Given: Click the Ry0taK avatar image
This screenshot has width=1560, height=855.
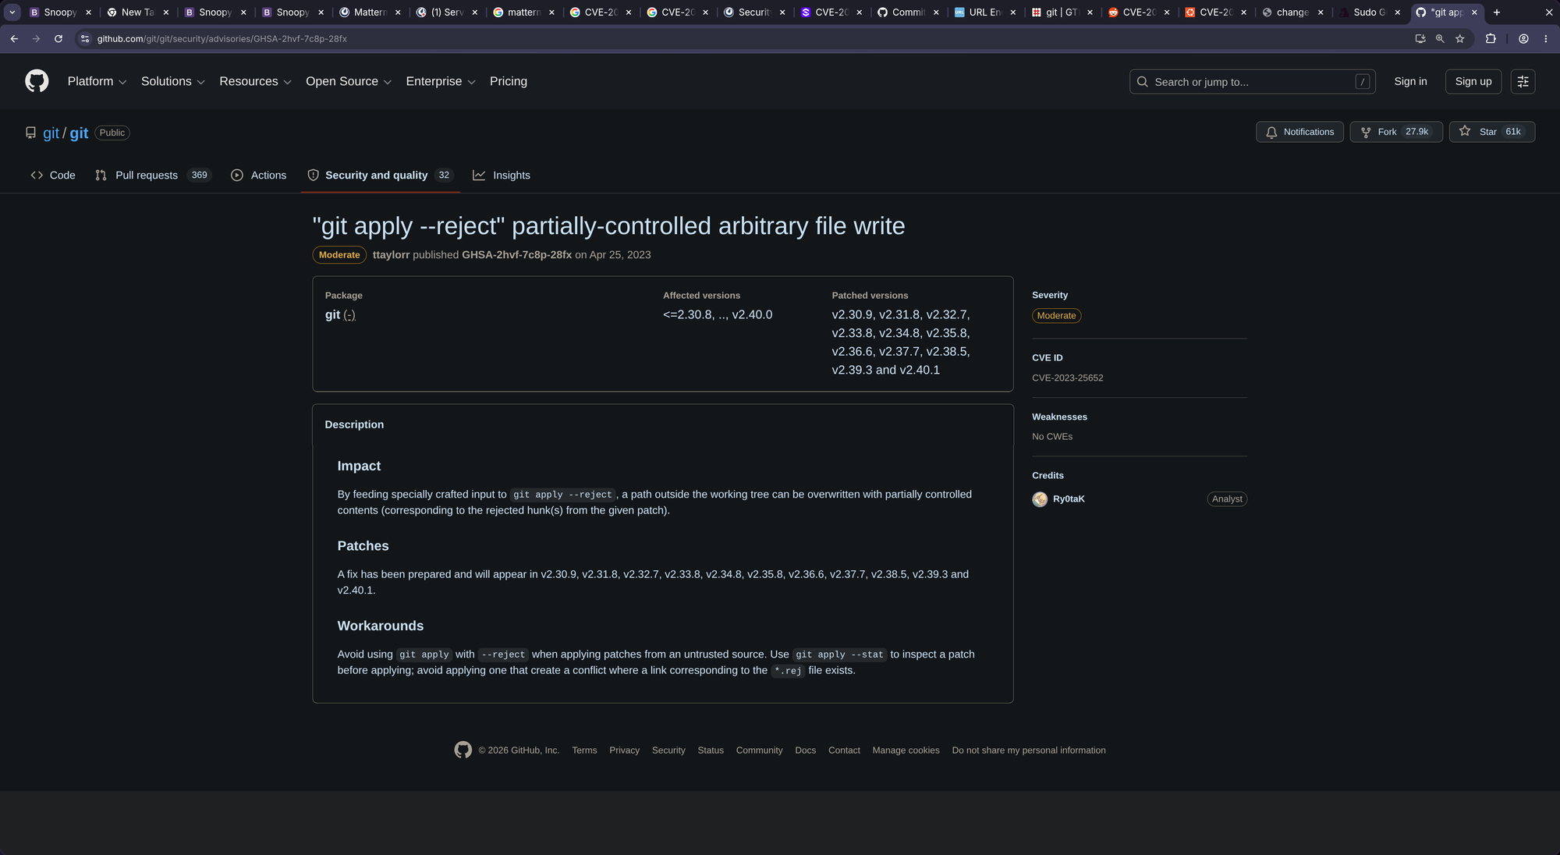Looking at the screenshot, I should [1040, 499].
